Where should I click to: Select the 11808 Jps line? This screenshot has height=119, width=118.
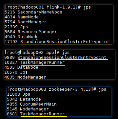click(x=19, y=94)
